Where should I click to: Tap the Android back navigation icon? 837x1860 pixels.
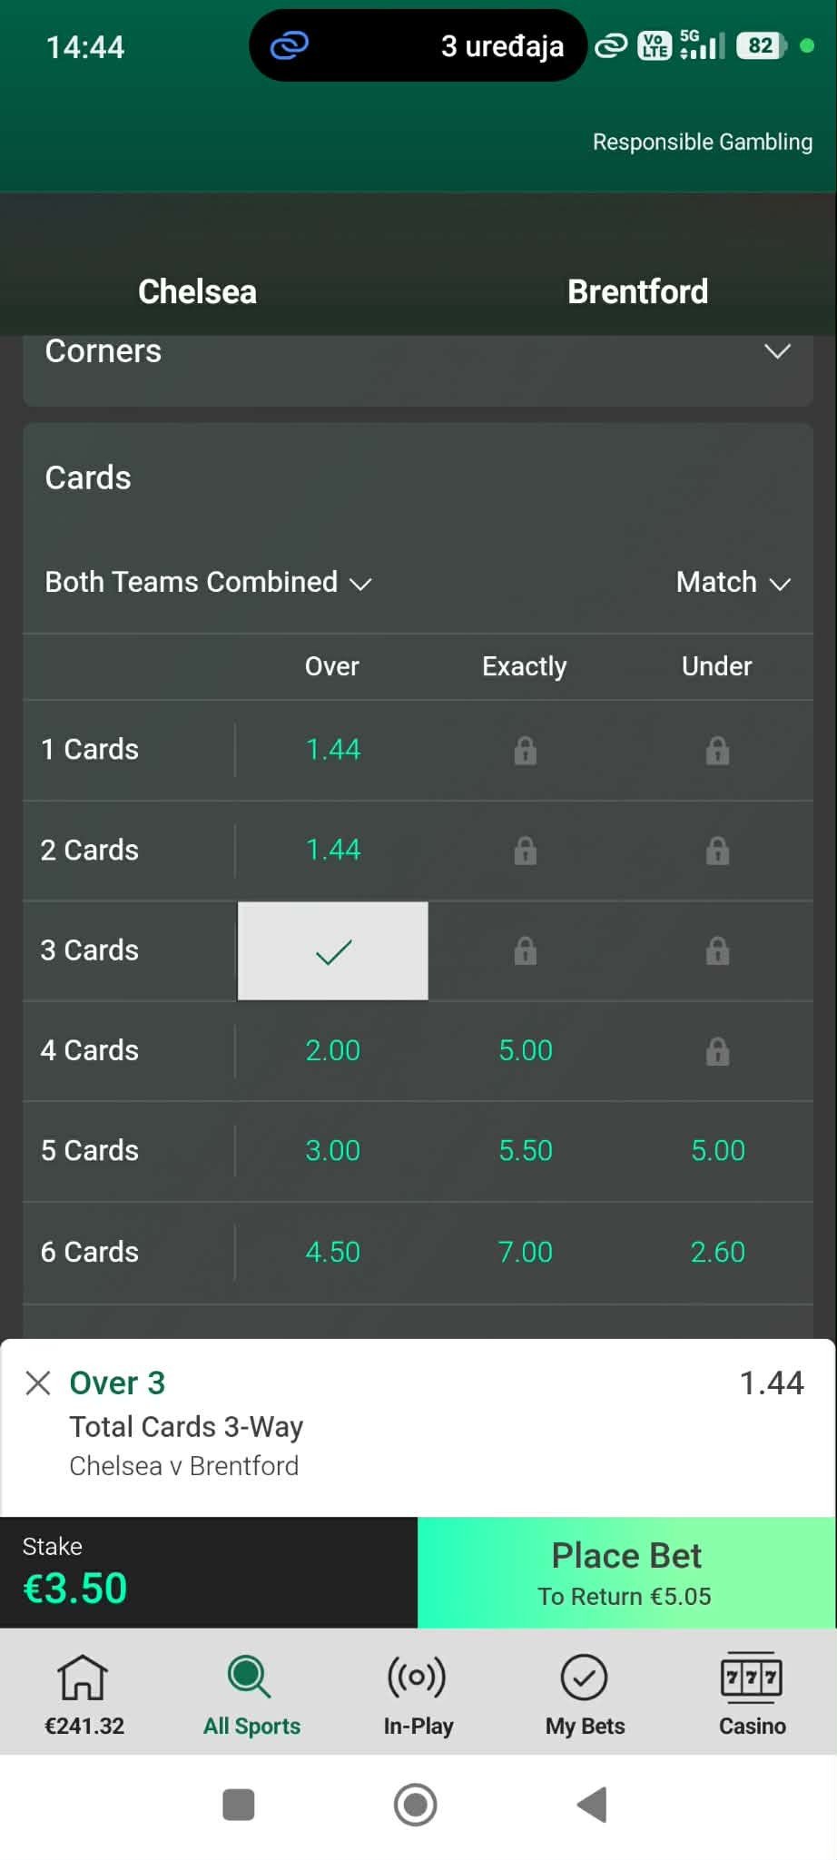(592, 1805)
